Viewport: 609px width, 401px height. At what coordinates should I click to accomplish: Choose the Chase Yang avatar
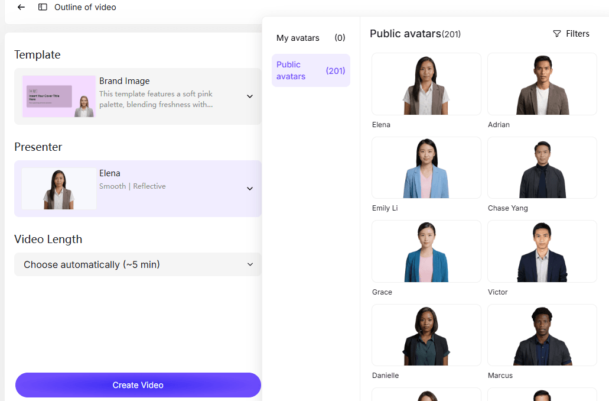542,168
